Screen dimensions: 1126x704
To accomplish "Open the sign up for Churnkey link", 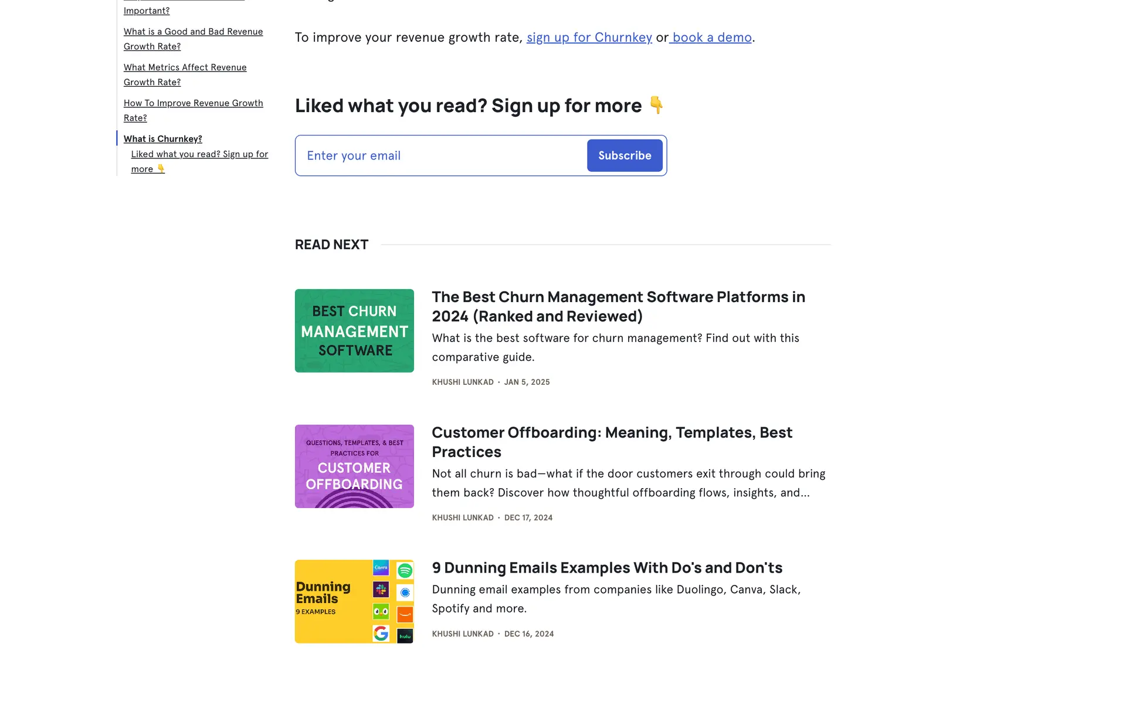I will click(x=589, y=38).
